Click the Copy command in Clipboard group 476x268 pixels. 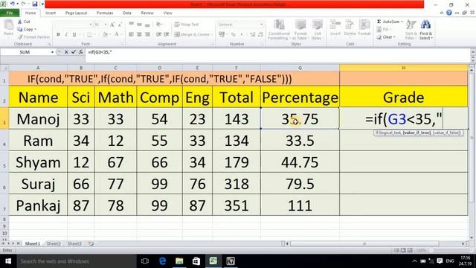[27, 29]
